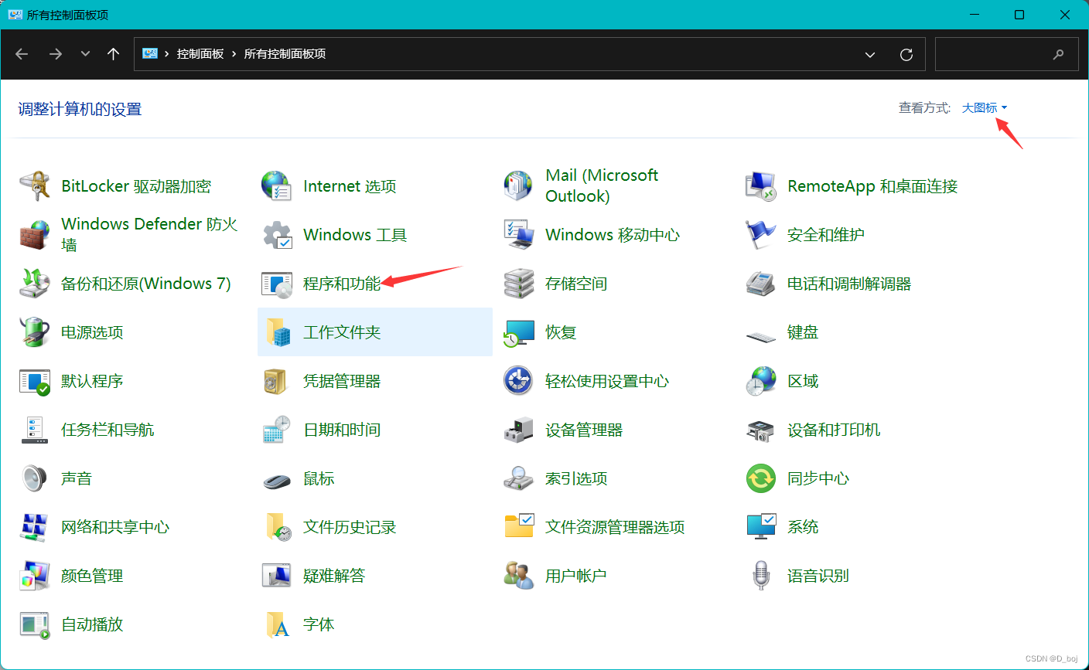Image resolution: width=1089 pixels, height=670 pixels.
Task: Click the 键盘 keyboard icon
Action: 760,336
